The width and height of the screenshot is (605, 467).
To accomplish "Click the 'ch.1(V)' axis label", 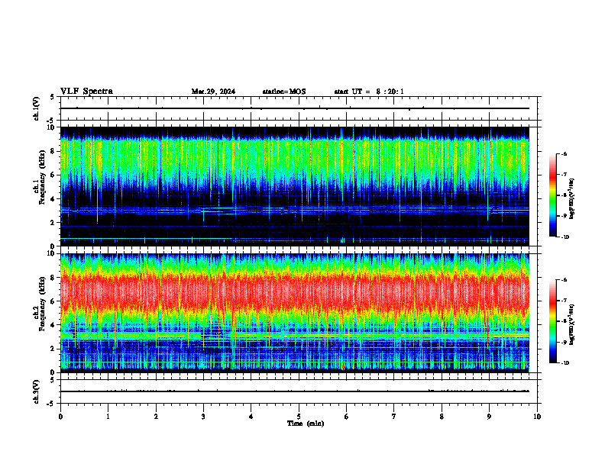I will tap(37, 108).
